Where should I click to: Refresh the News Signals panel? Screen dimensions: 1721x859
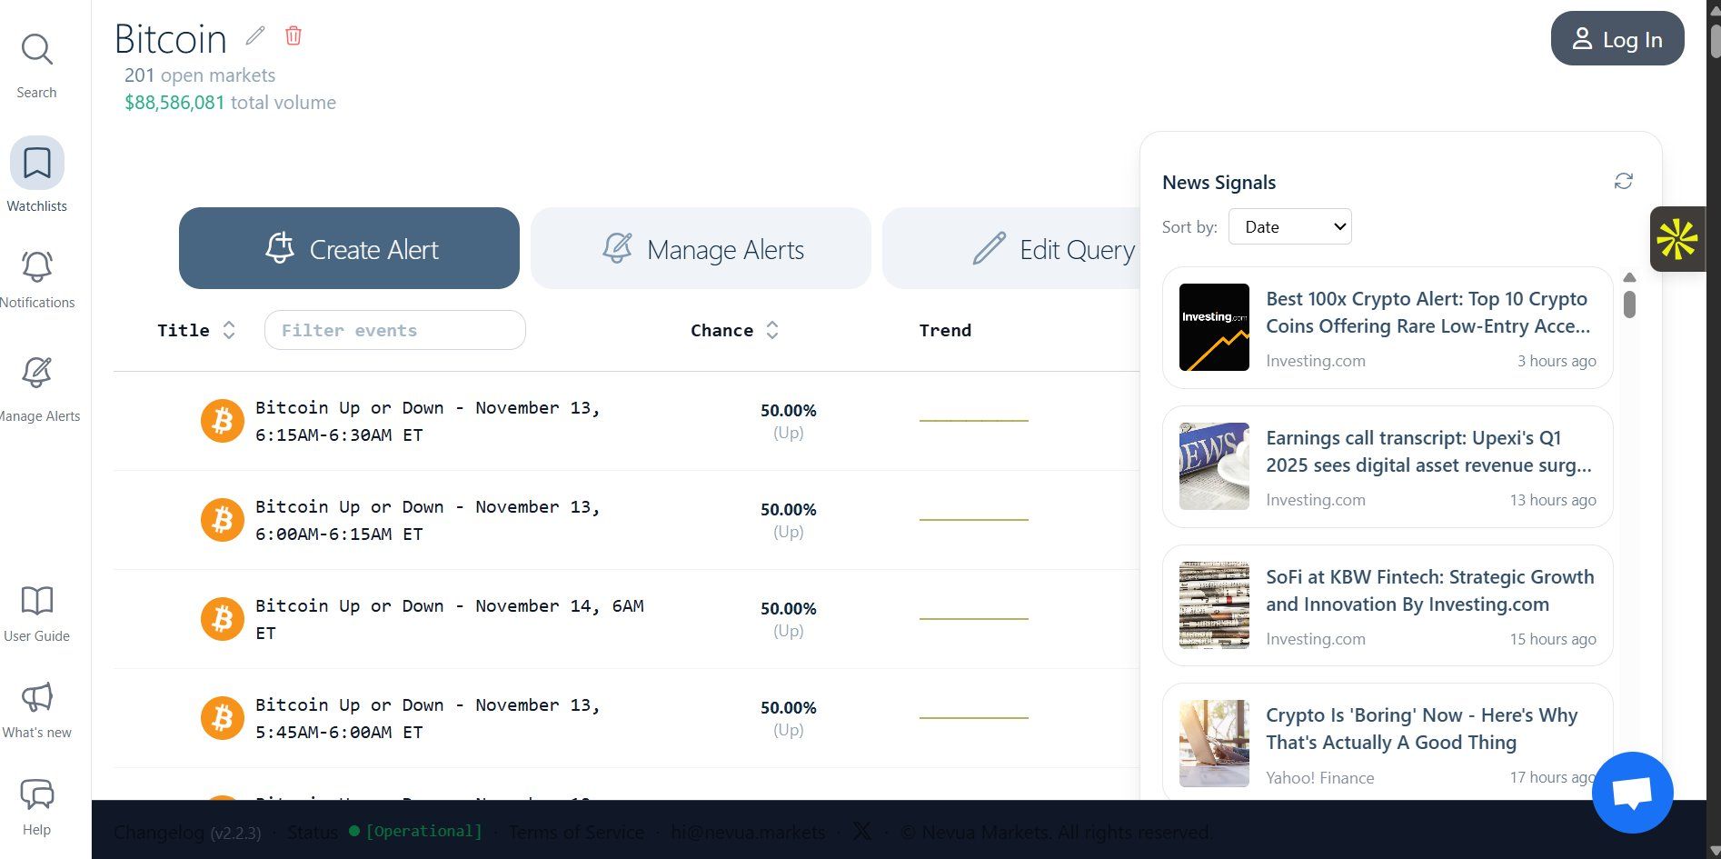coord(1623,182)
